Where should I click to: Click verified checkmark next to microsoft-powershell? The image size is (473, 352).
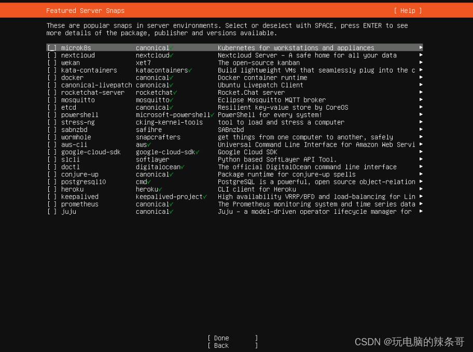click(x=213, y=115)
